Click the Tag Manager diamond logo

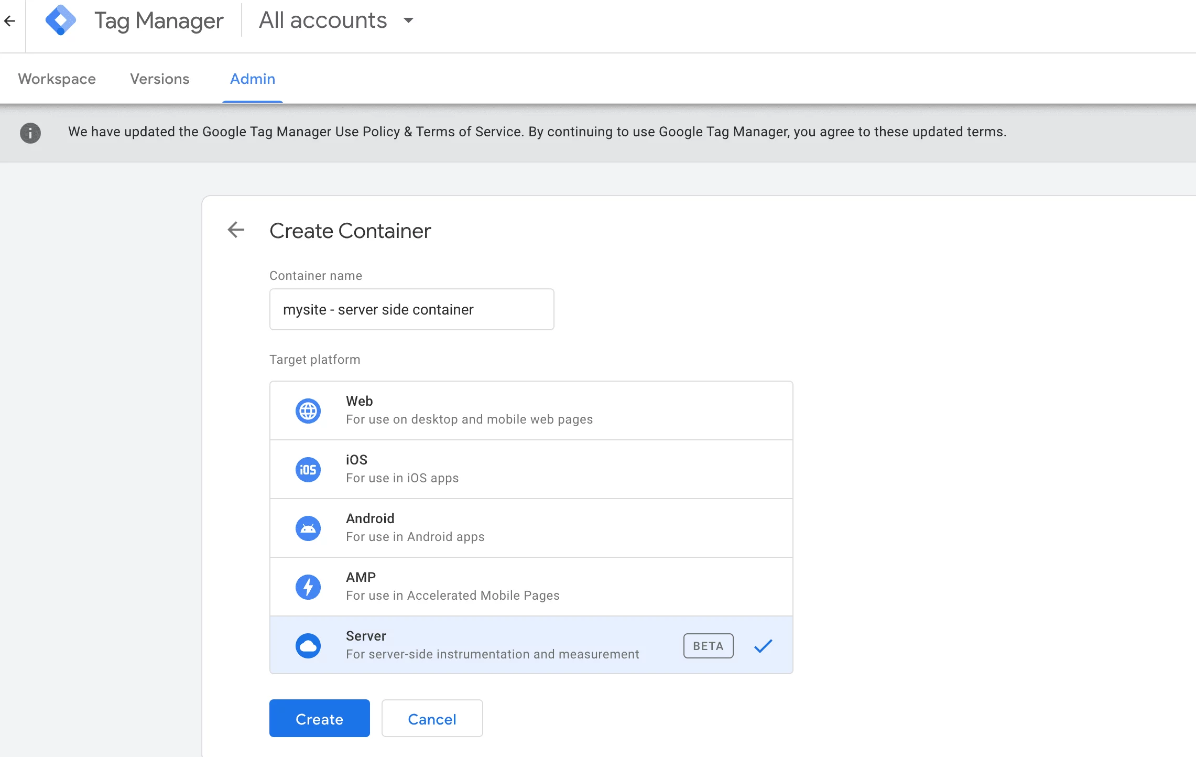(61, 20)
